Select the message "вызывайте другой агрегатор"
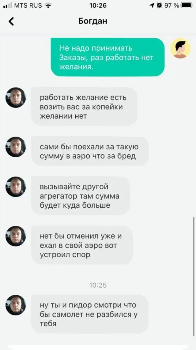196x350 pixels. pyautogui.click(x=81, y=196)
